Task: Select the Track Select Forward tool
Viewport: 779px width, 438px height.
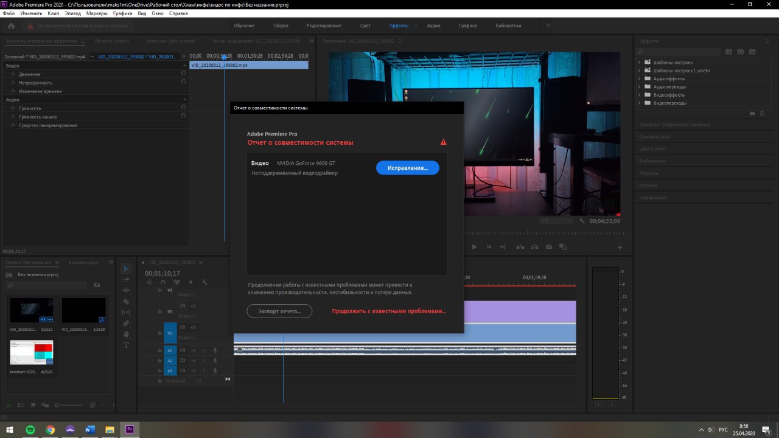Action: pos(126,279)
